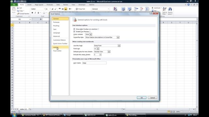Select the table (2) sheet tab
The width and height of the screenshot is (209, 117).
point(23,109)
